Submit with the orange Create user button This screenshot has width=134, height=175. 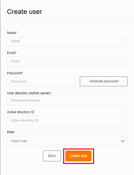click(78, 156)
